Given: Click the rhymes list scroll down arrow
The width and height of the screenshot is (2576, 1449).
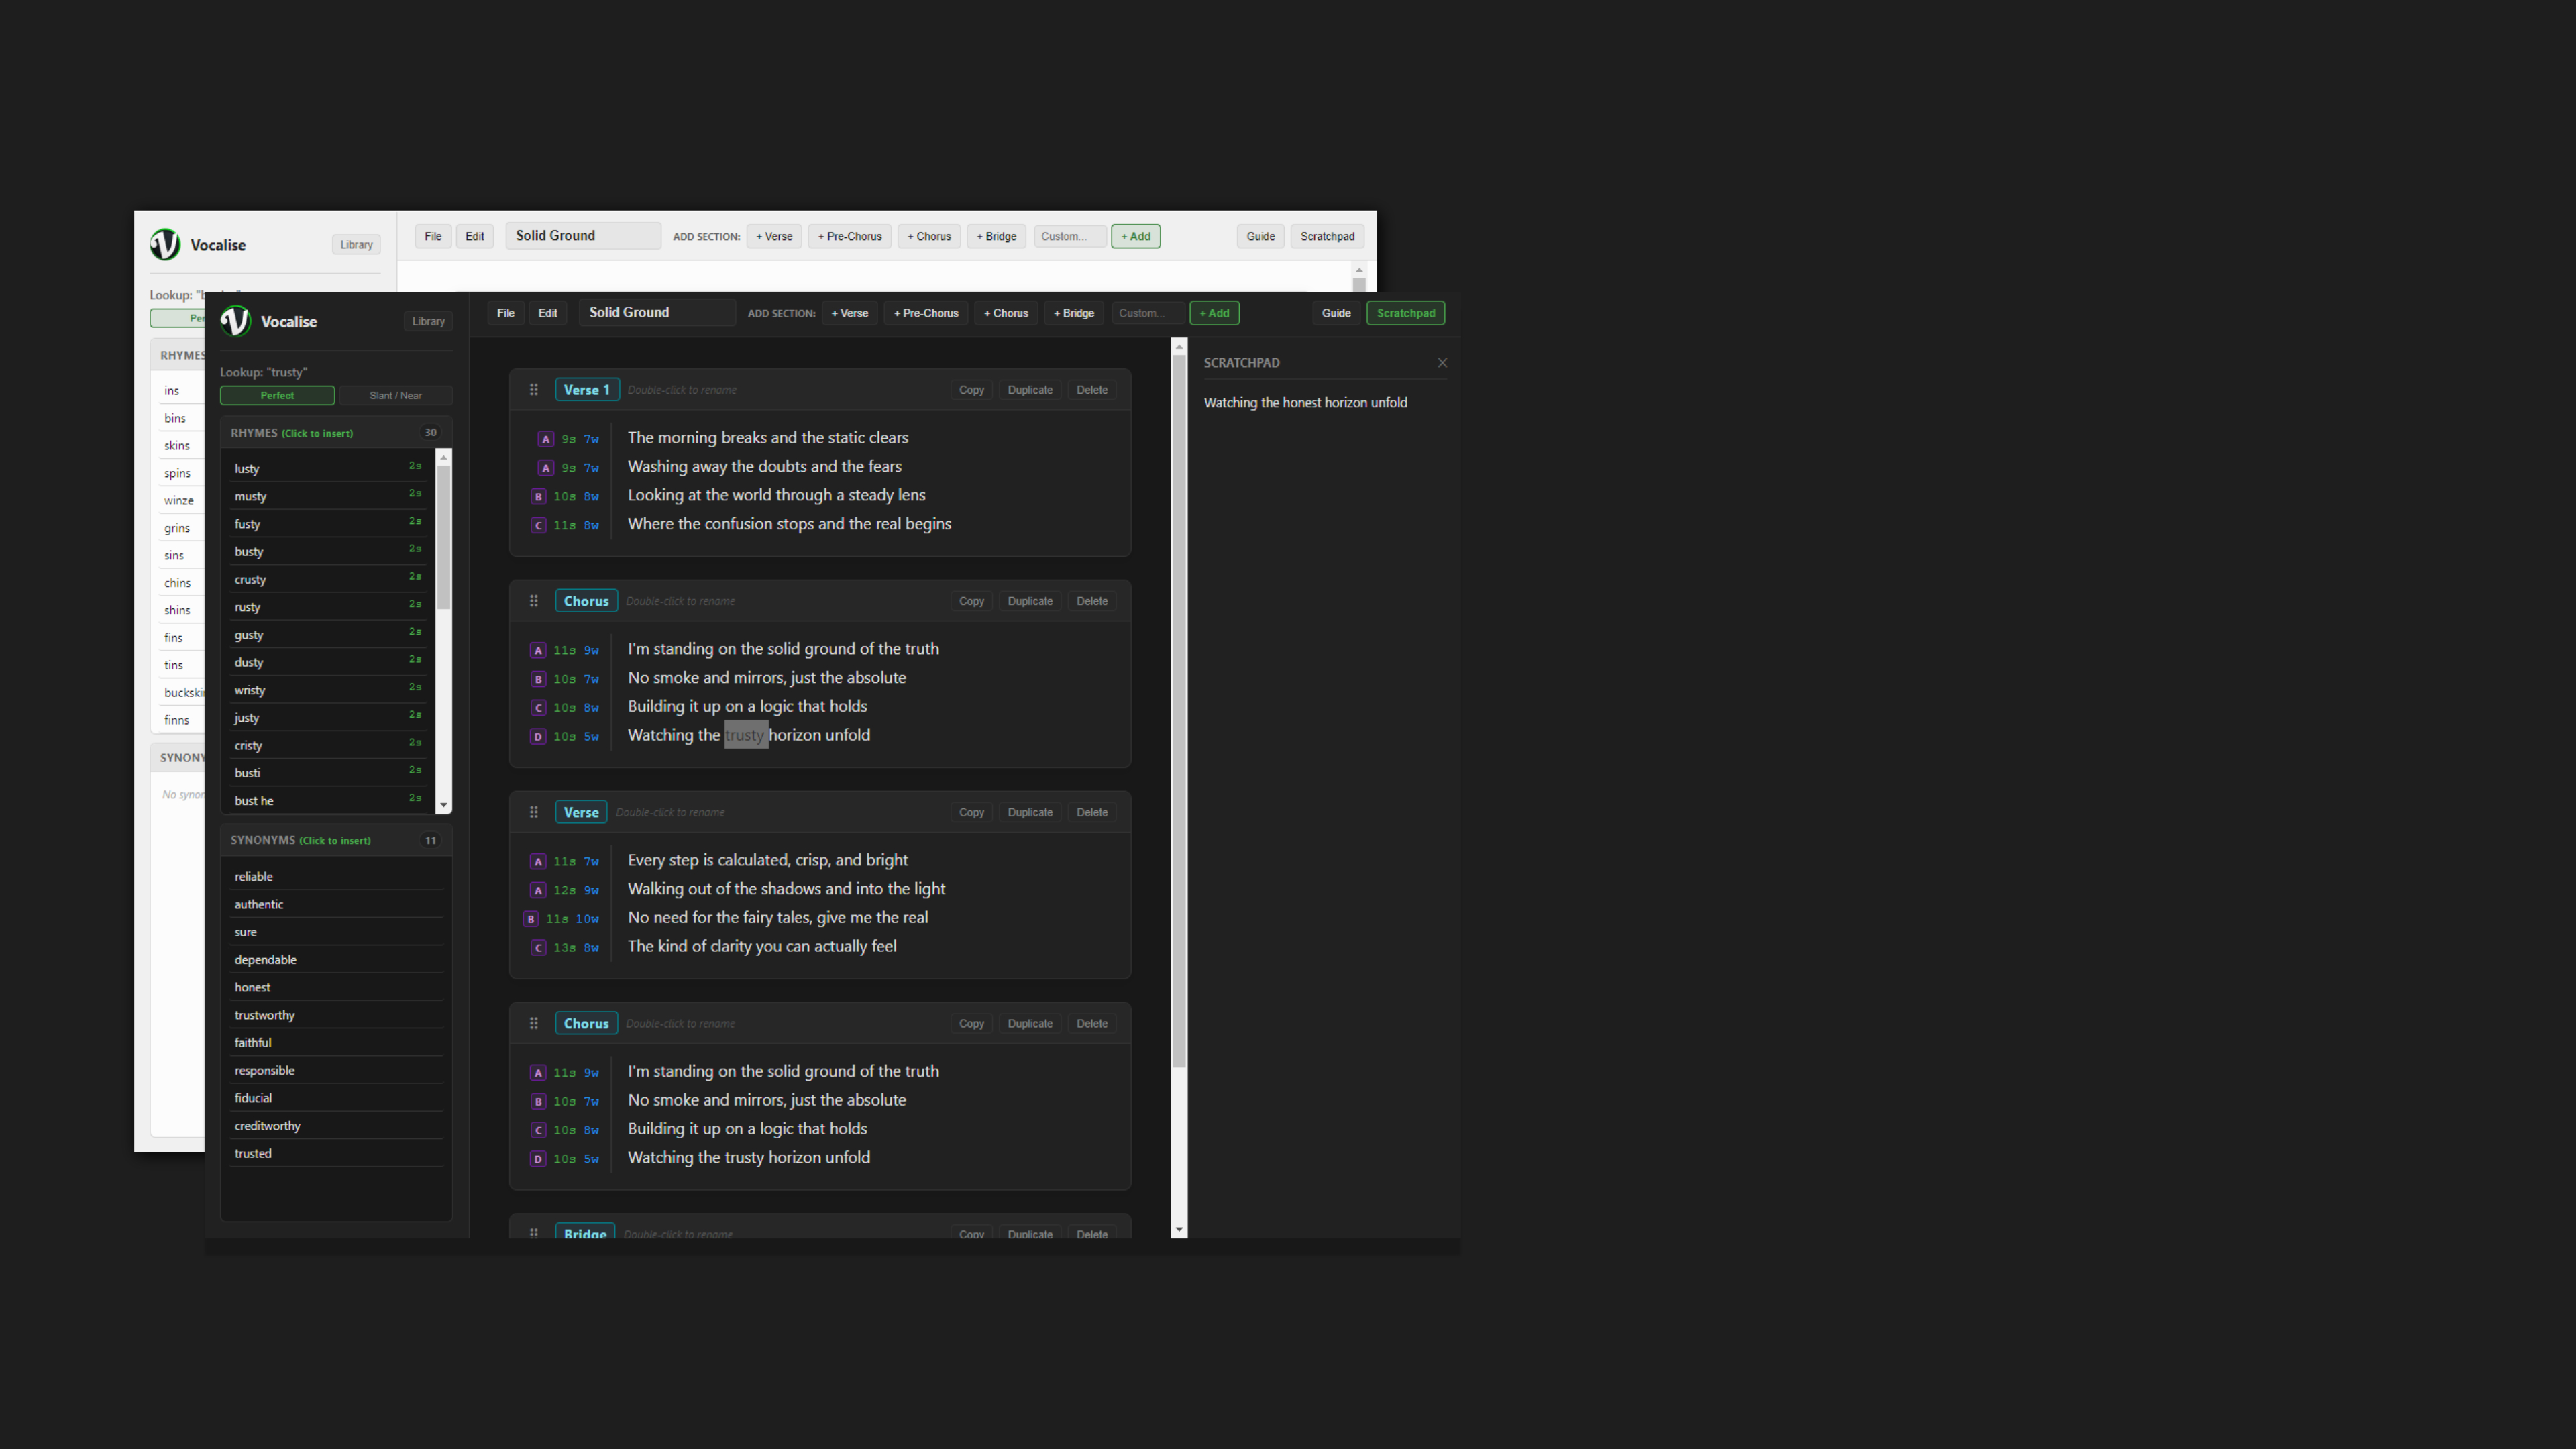Looking at the screenshot, I should (444, 805).
